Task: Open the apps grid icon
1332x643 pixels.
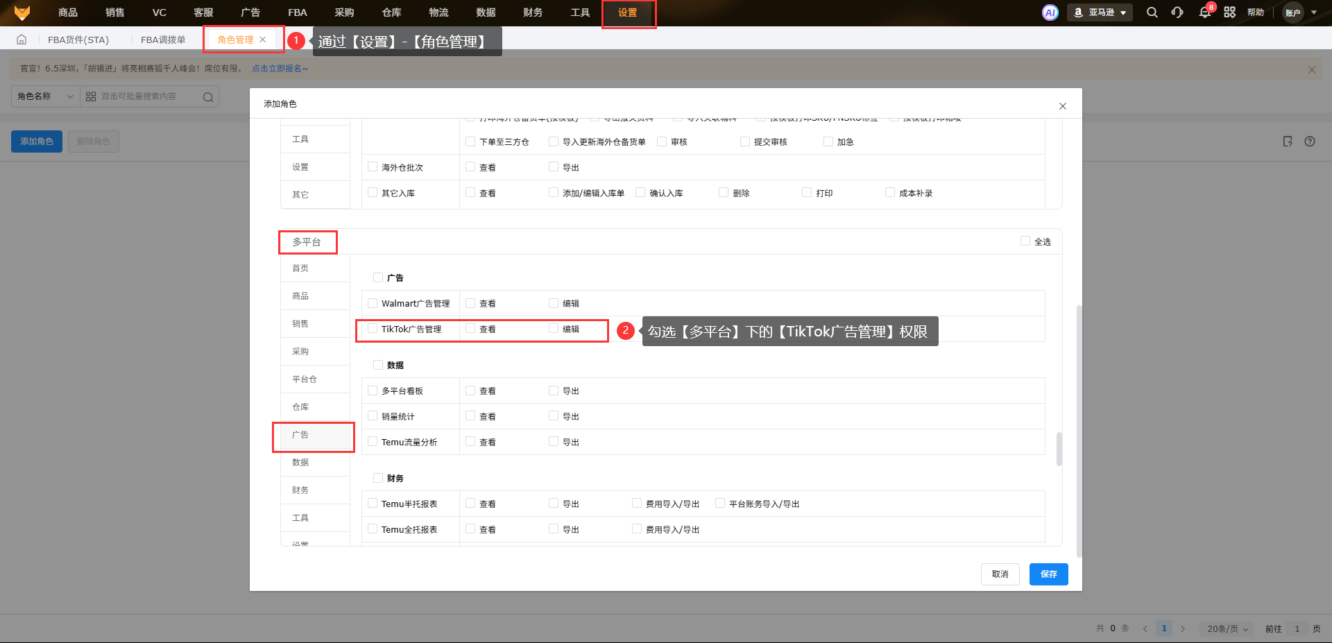Action: 1230,12
